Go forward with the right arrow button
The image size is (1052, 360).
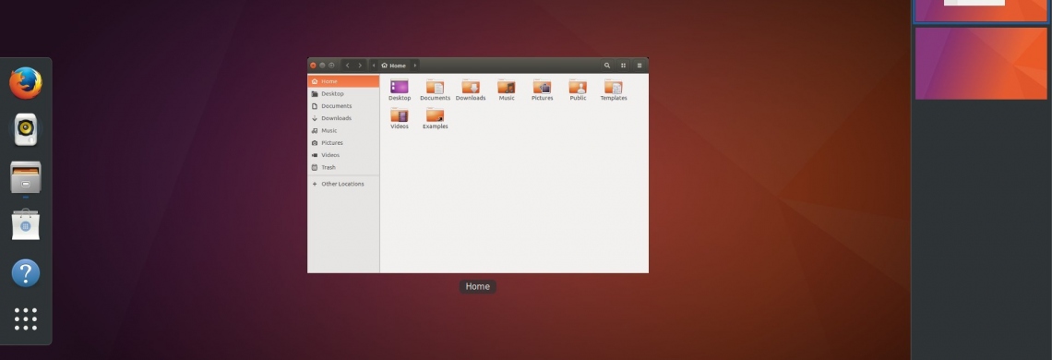(360, 66)
